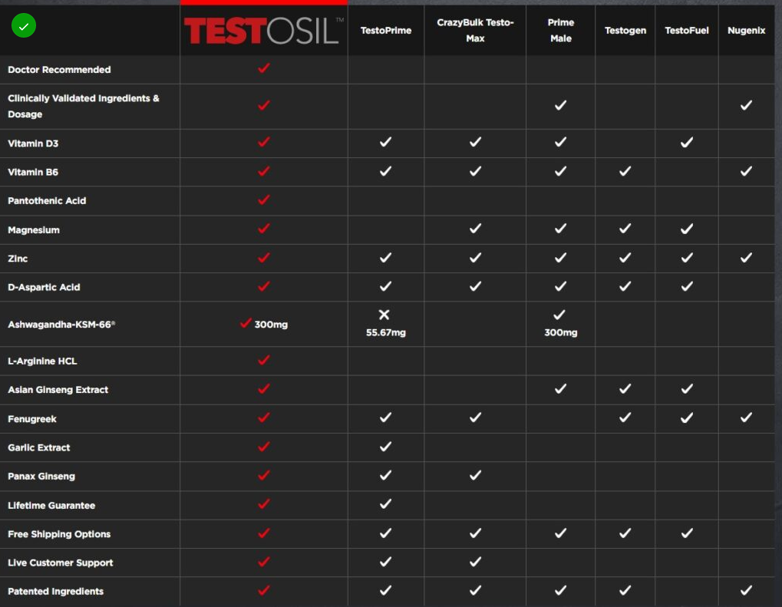Click the Fenugreek row label

pyautogui.click(x=32, y=419)
